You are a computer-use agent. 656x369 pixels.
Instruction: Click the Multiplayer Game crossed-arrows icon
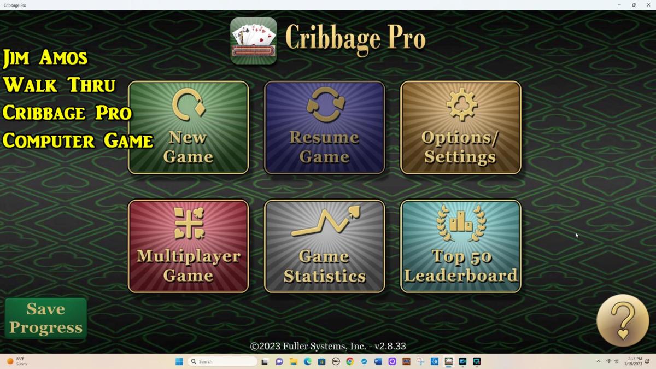(x=188, y=222)
